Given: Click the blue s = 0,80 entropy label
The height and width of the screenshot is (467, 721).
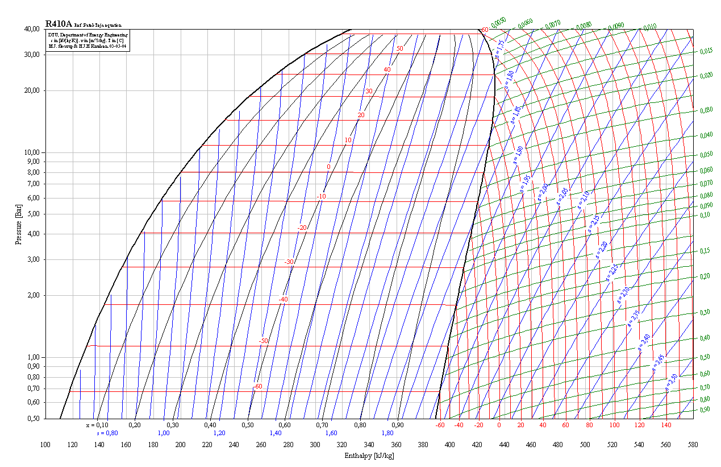Looking at the screenshot, I should [x=107, y=433].
